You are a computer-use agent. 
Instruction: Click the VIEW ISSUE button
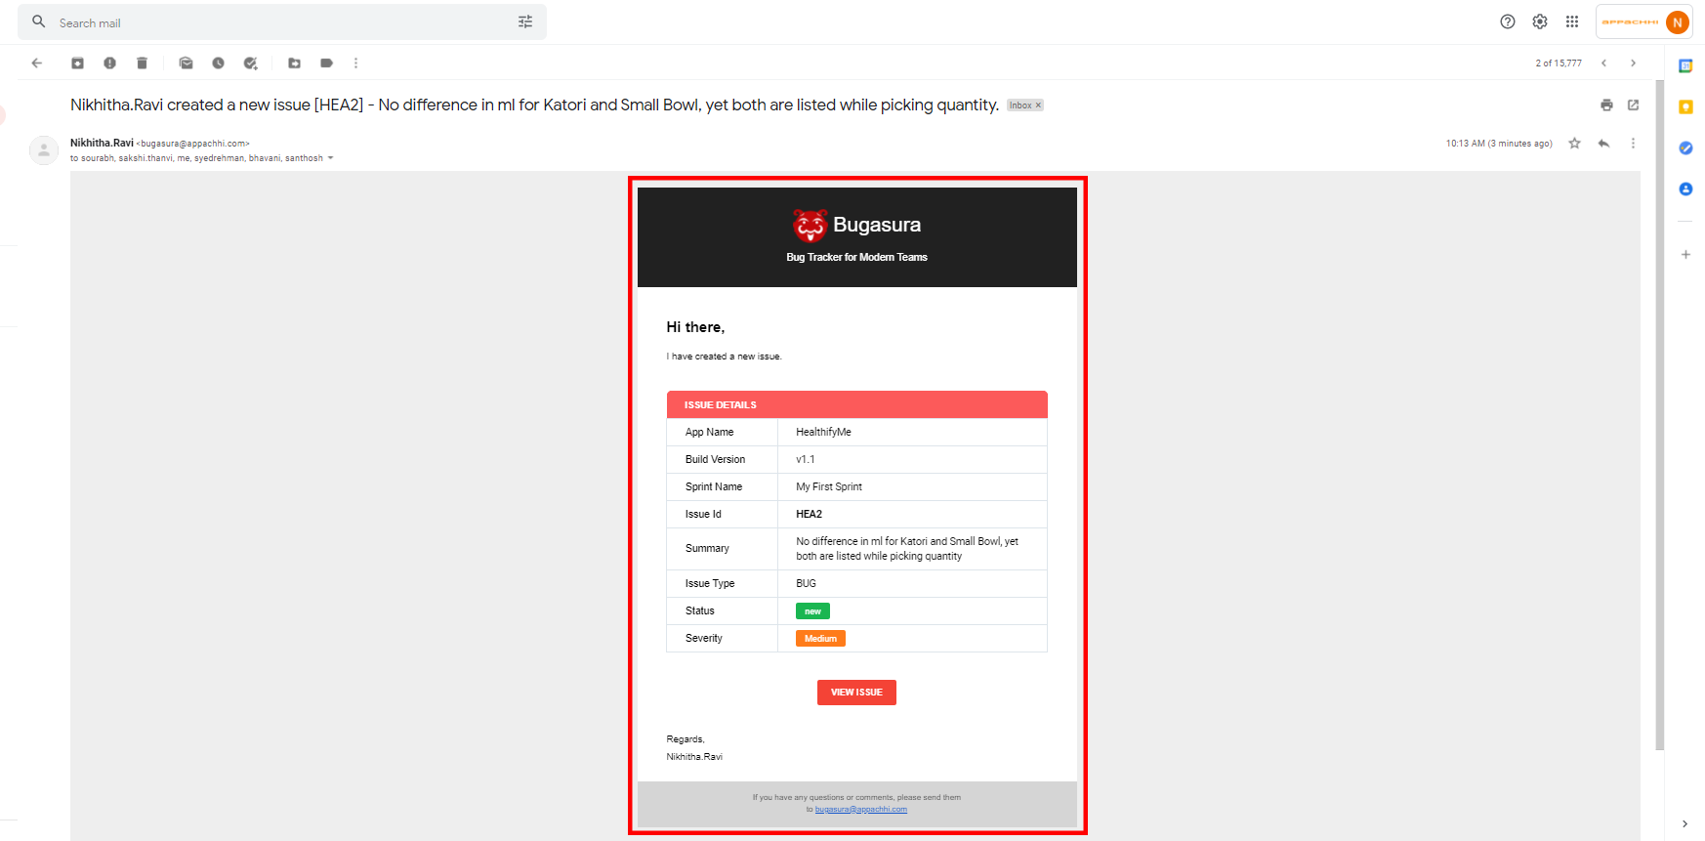coord(856,693)
